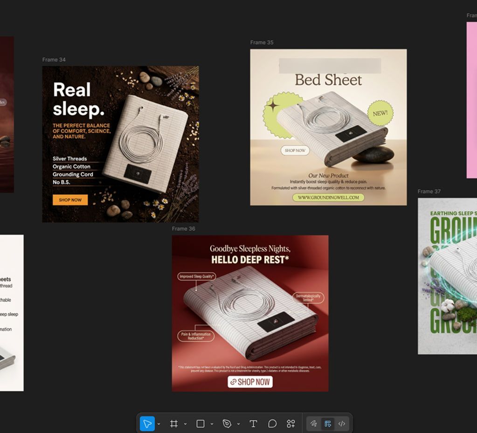Switch to Draw mode
477x433 pixels.
point(314,424)
